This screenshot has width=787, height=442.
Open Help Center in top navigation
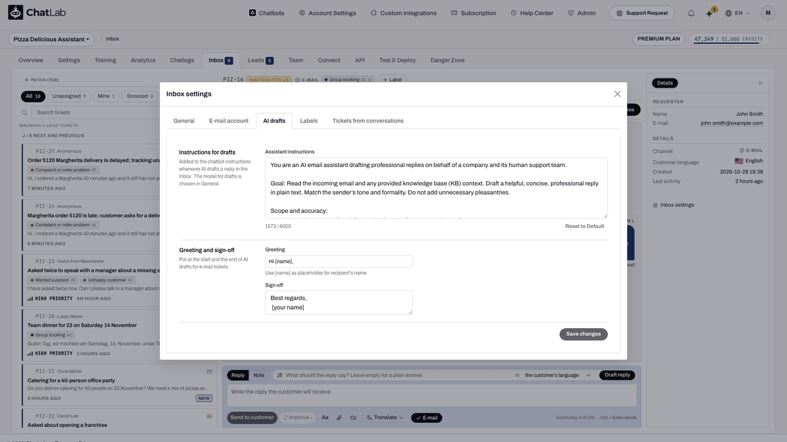click(x=532, y=13)
